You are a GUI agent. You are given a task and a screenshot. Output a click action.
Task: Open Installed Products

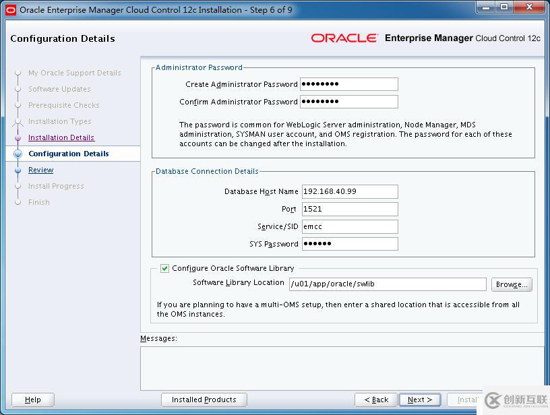pos(204,399)
